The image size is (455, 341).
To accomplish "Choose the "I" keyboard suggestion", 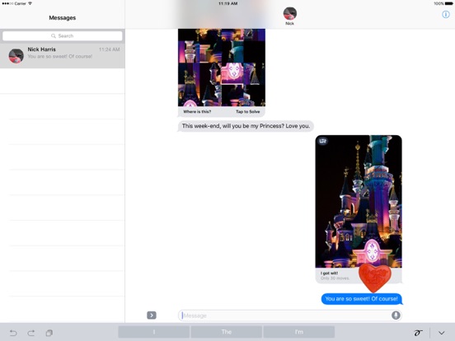I will click(154, 332).
